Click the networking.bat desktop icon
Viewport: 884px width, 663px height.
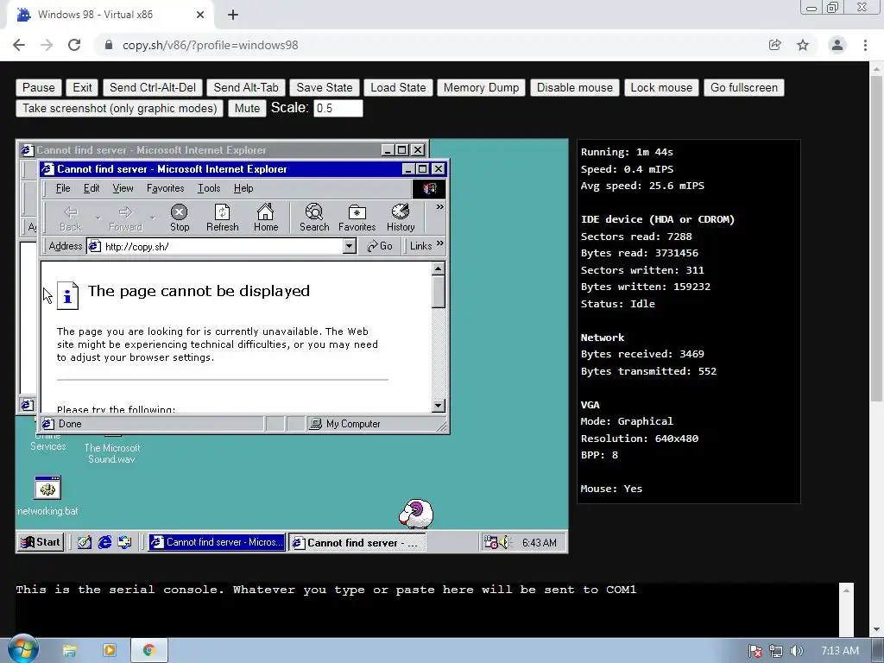(x=47, y=496)
